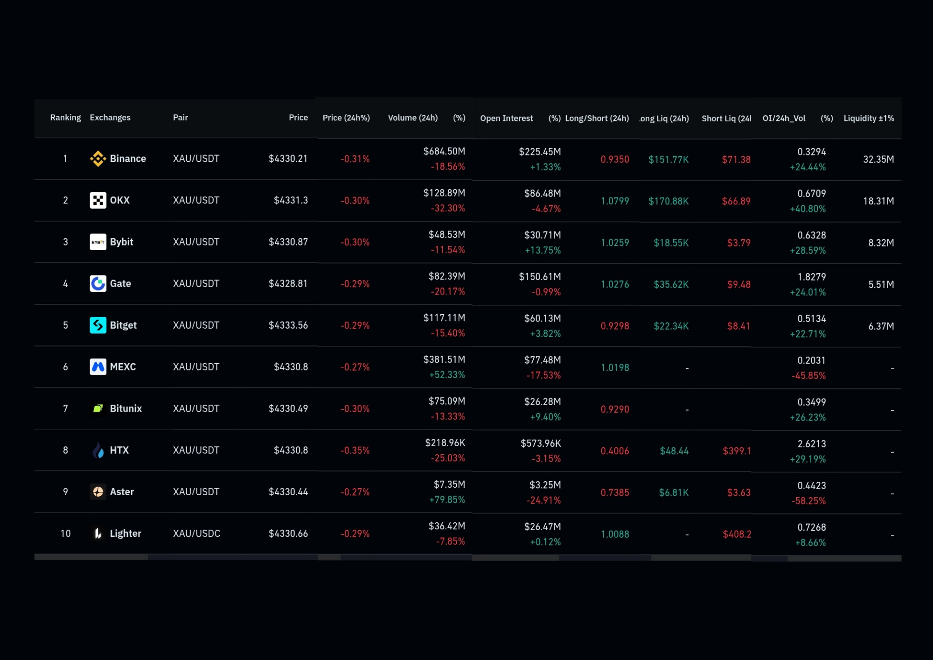The width and height of the screenshot is (933, 660).
Task: Open the Aster exchange name link
Action: [x=122, y=491]
